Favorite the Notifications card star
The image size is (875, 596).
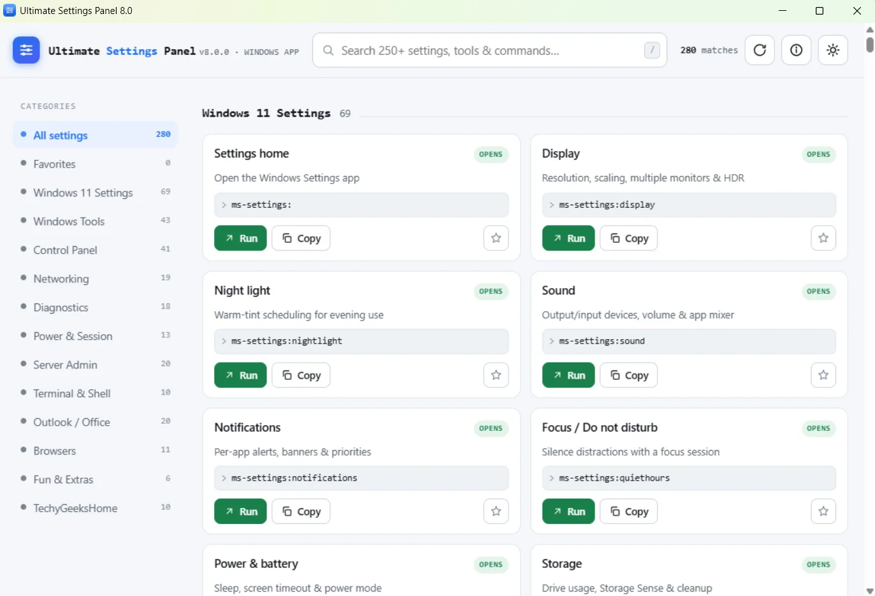click(x=496, y=511)
